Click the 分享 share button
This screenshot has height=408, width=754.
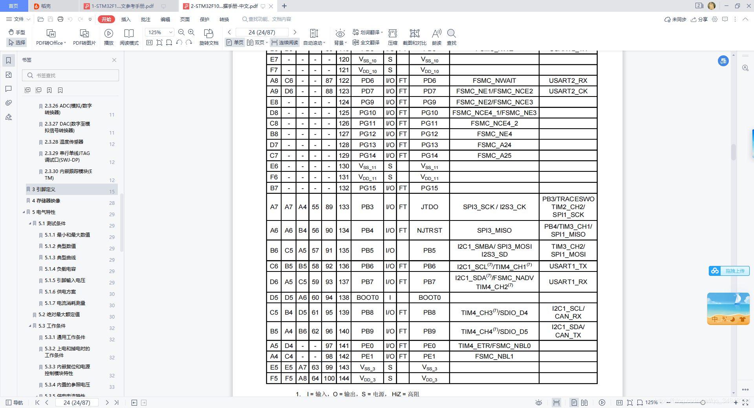click(699, 19)
